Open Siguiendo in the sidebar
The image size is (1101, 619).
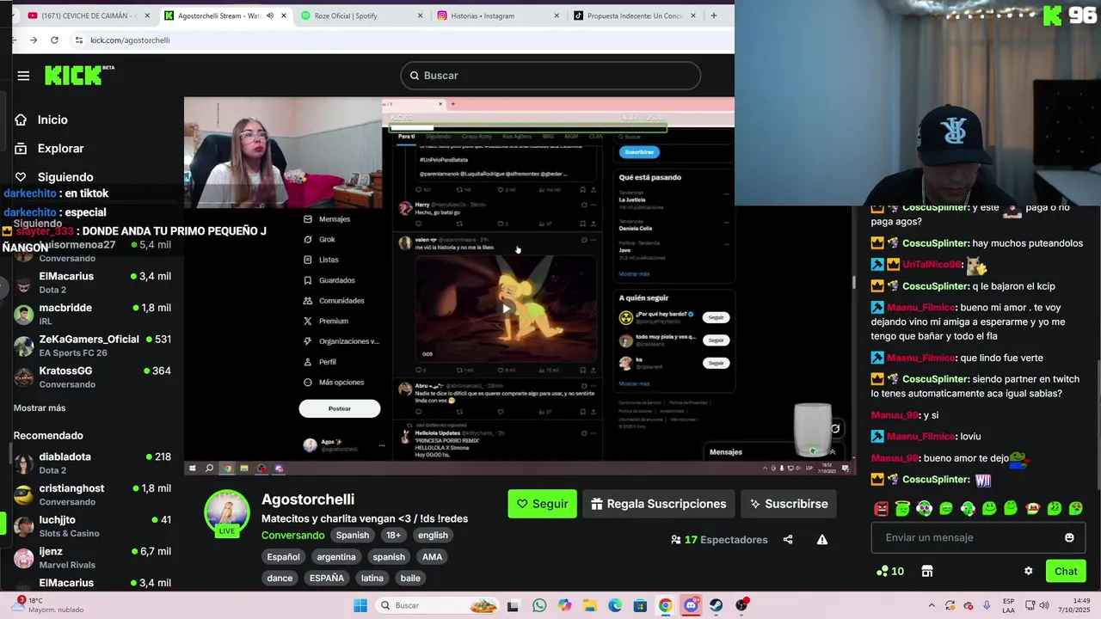[65, 177]
